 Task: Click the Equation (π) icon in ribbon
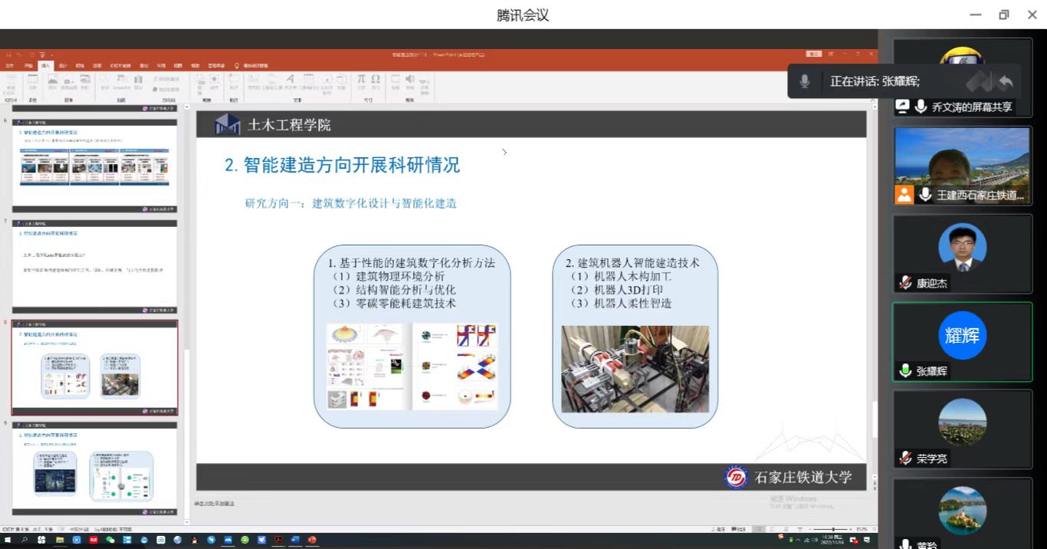coord(361,80)
